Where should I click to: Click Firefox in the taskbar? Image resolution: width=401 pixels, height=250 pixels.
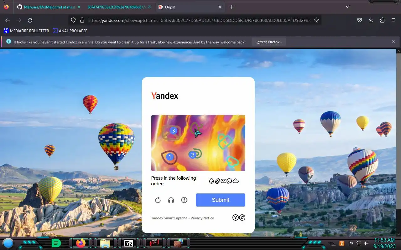(x=81, y=243)
